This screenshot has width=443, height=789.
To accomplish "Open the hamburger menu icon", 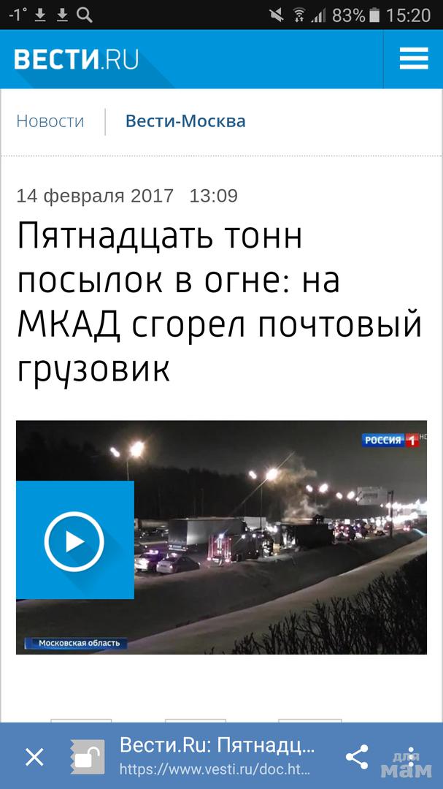I will point(414,58).
